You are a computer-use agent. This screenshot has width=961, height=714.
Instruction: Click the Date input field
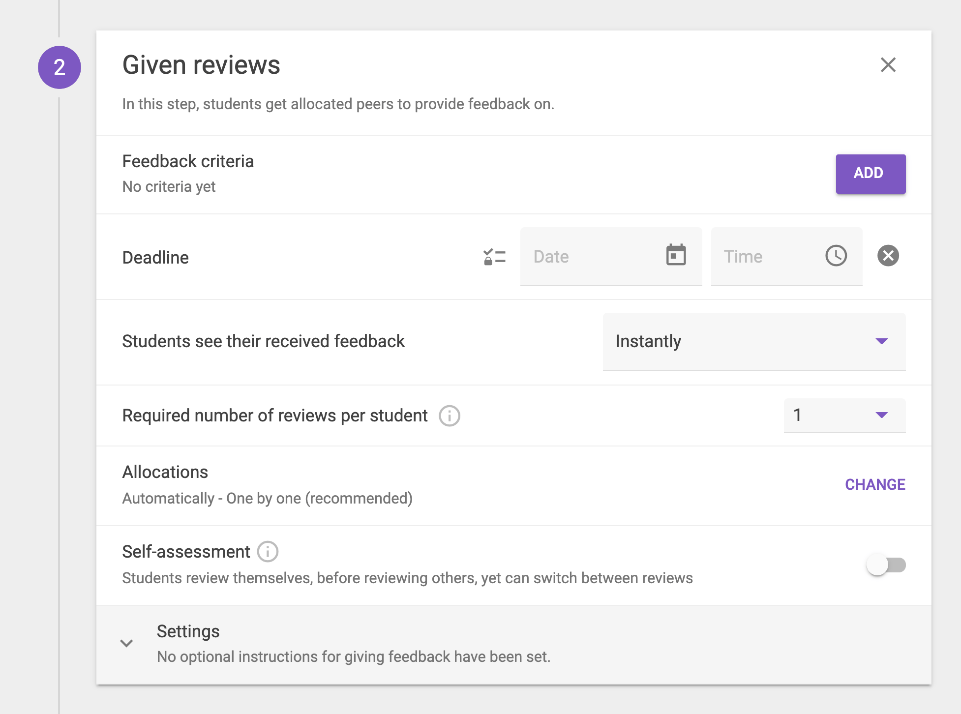point(590,256)
